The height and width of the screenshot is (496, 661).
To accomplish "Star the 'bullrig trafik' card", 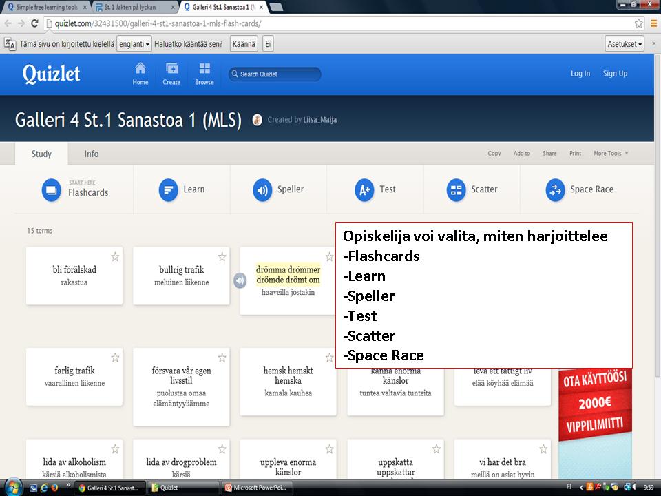I will 222,257.
